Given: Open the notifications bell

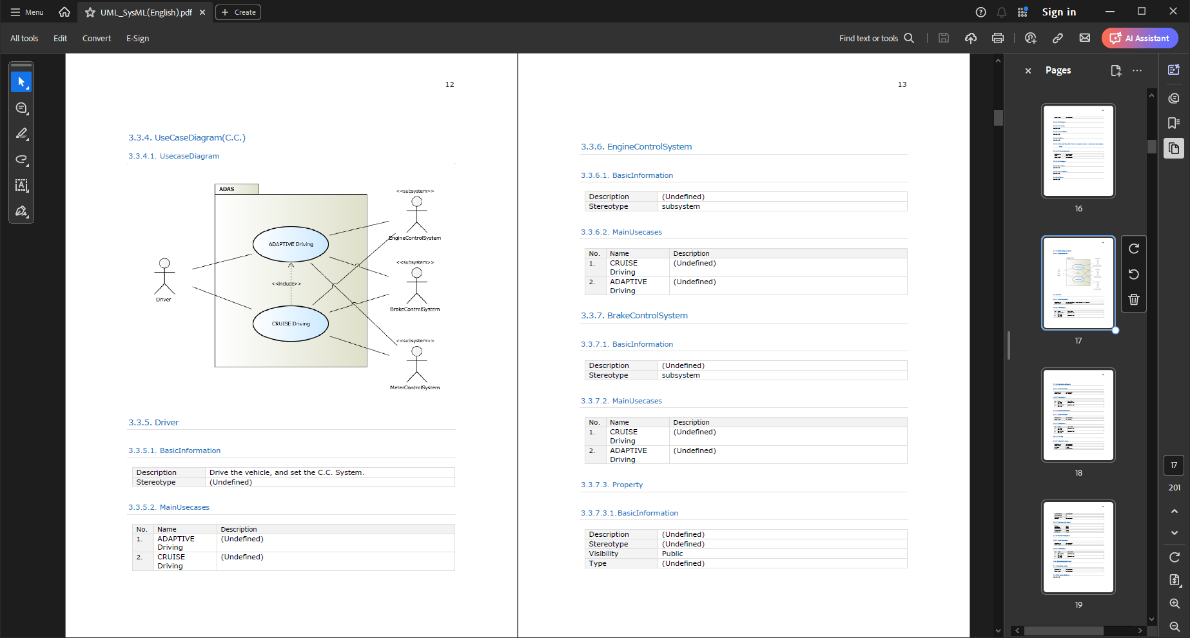Looking at the screenshot, I should [1001, 12].
